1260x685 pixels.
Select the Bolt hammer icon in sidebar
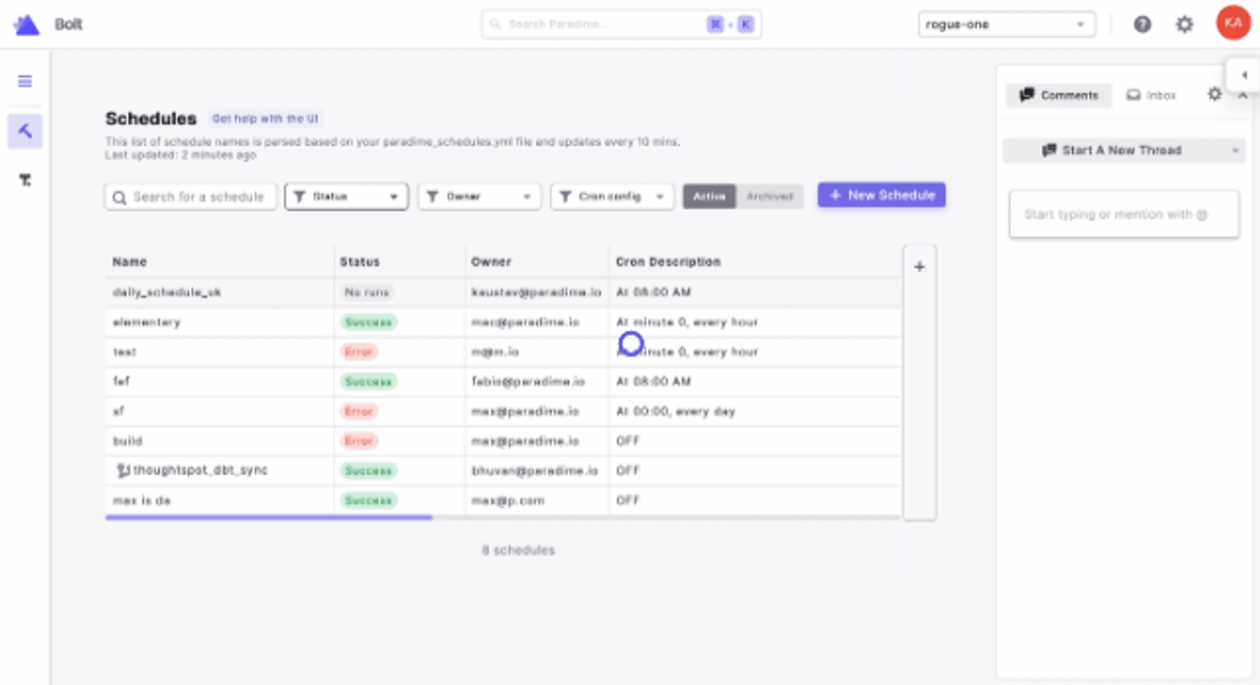tap(25, 131)
